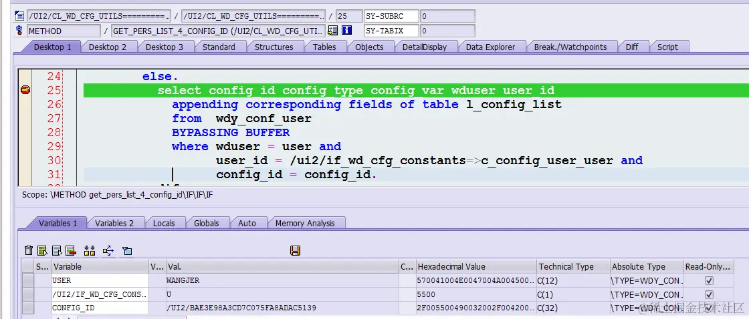Click the Variable column header
This screenshot has width=749, height=319.
click(100, 266)
